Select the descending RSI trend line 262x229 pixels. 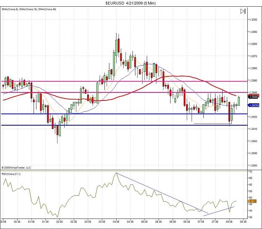pyautogui.click(x=162, y=193)
